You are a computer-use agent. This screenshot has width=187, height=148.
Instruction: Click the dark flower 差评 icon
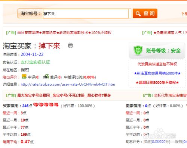tap(46, 76)
